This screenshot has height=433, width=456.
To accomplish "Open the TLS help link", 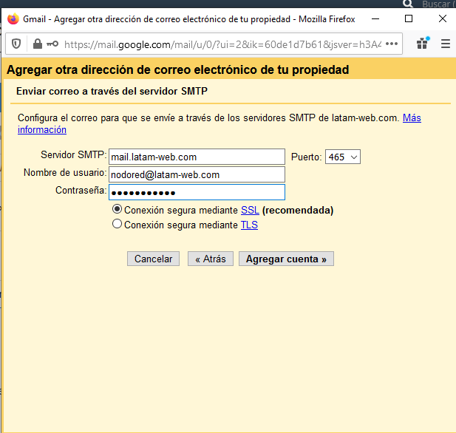I will click(x=249, y=225).
